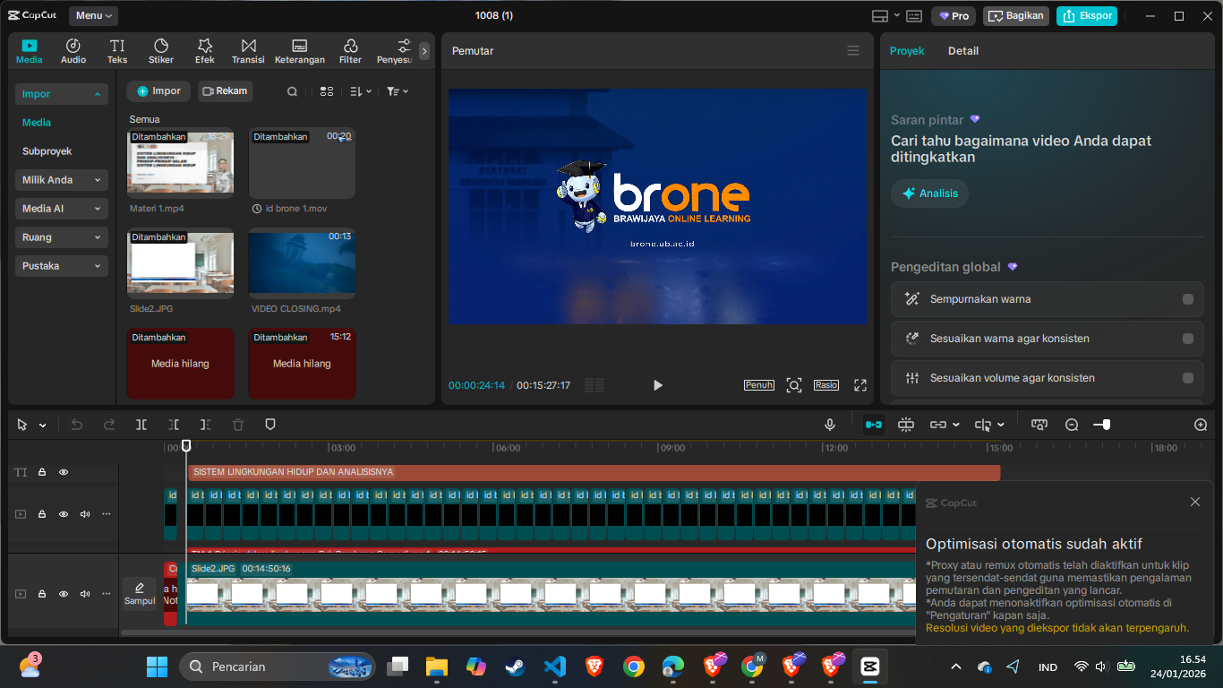
Task: Mute the Slide2.JPG main track
Action: pos(85,594)
